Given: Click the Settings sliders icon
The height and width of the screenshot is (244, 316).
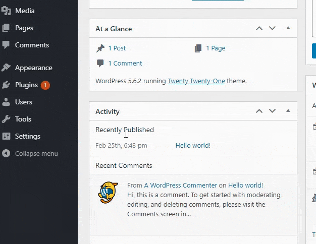Looking at the screenshot, I should tap(6, 136).
